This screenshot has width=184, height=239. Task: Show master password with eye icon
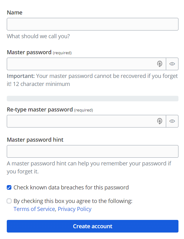[172, 64]
